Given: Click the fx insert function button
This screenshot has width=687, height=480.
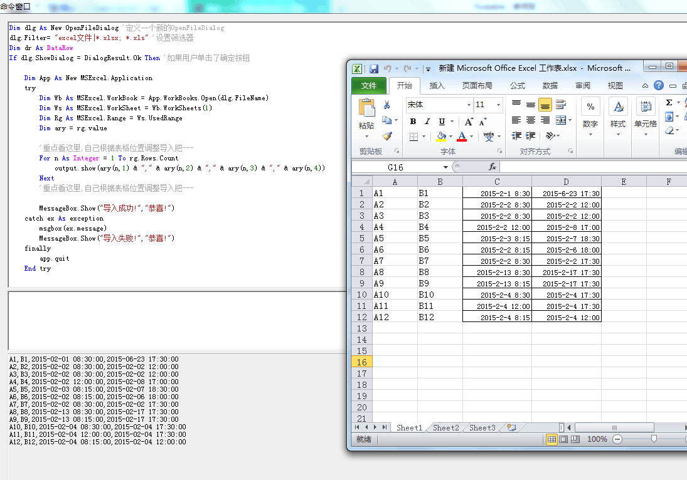Looking at the screenshot, I should coord(493,167).
